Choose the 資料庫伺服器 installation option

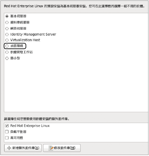[x=7, y=23]
